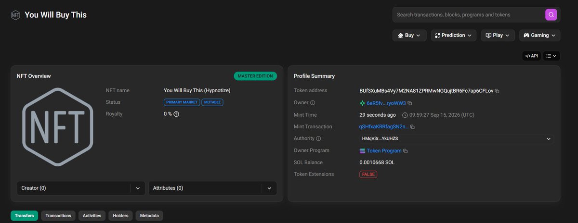Click the large NFT placeholder image
This screenshot has width=578, height=223.
57,127
